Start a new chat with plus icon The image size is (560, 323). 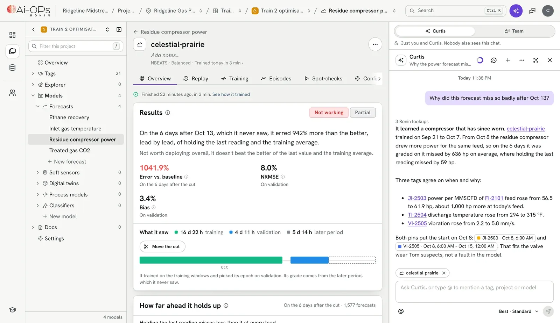point(508,60)
